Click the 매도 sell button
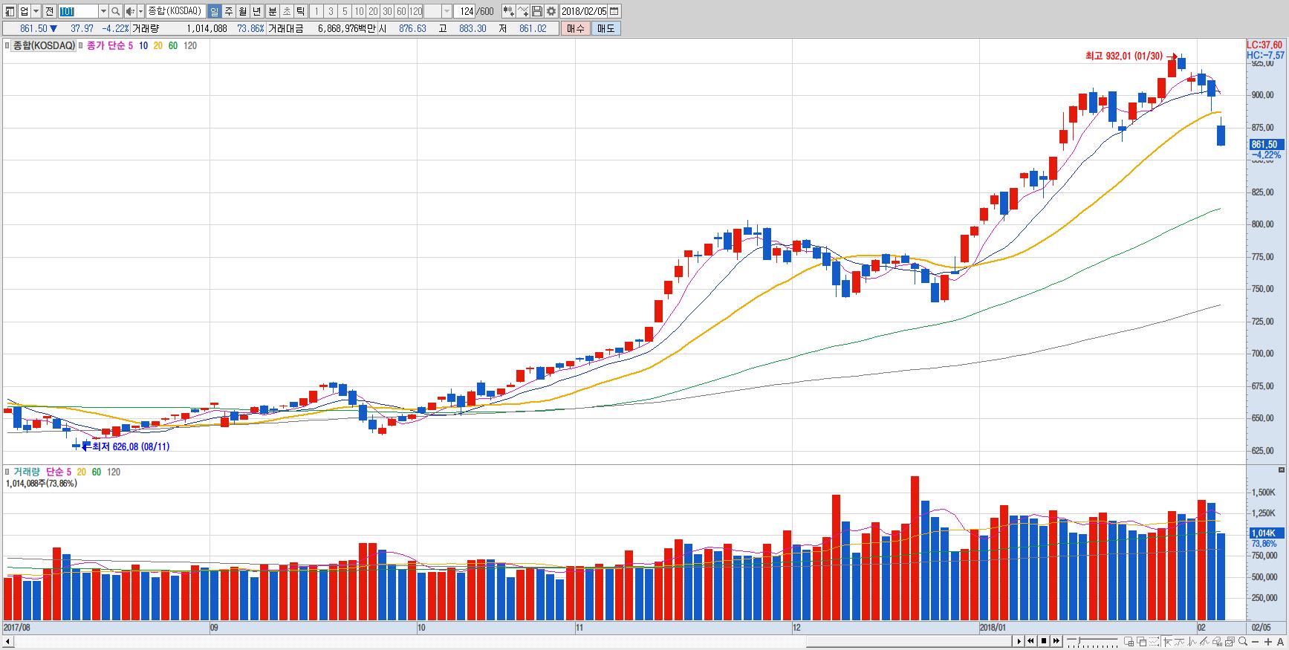 click(x=605, y=28)
